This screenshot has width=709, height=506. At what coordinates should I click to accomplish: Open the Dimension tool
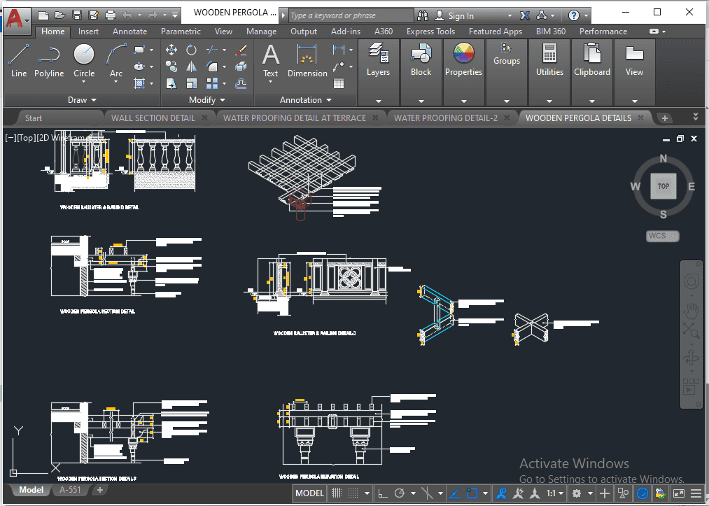pyautogui.click(x=307, y=60)
